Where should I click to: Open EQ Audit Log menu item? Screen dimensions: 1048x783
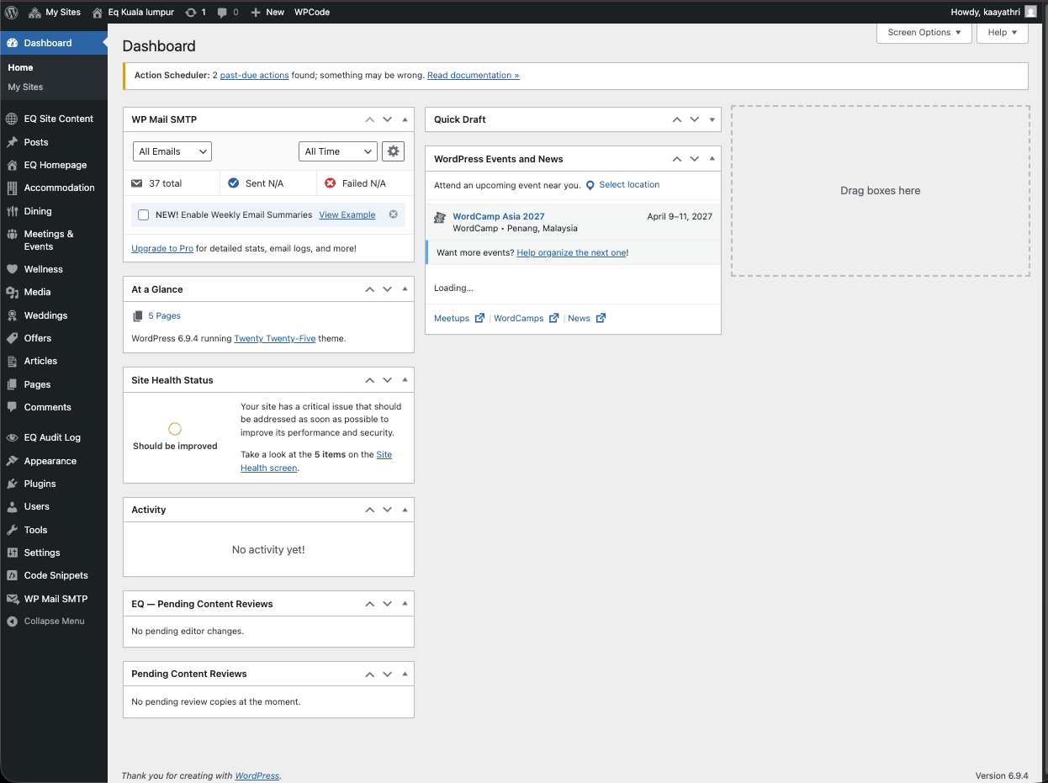[54, 437]
